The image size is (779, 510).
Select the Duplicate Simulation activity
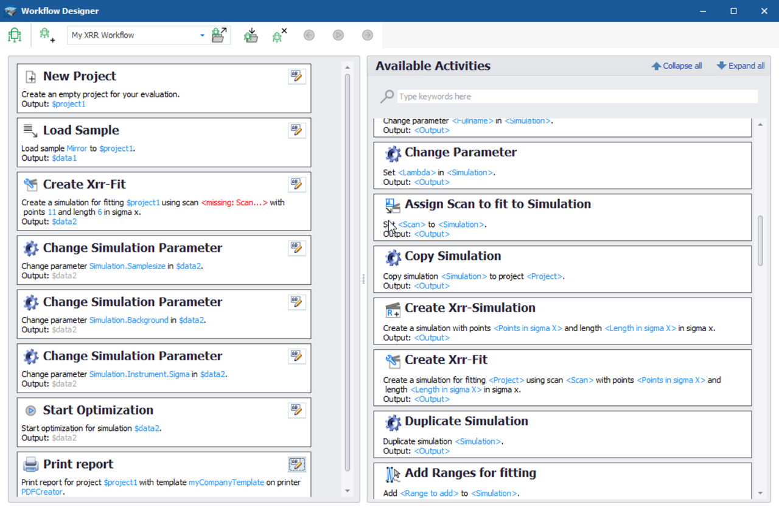pyautogui.click(x=562, y=434)
